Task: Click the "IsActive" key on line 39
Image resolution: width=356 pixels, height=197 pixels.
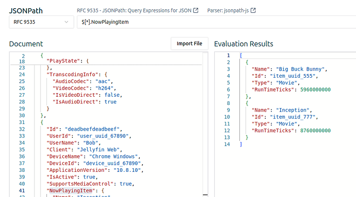Action: point(62,177)
